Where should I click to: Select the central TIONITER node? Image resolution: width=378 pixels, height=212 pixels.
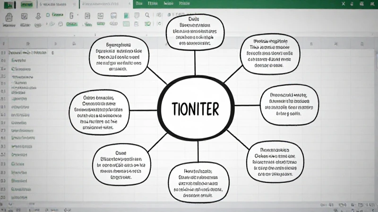coord(196,108)
